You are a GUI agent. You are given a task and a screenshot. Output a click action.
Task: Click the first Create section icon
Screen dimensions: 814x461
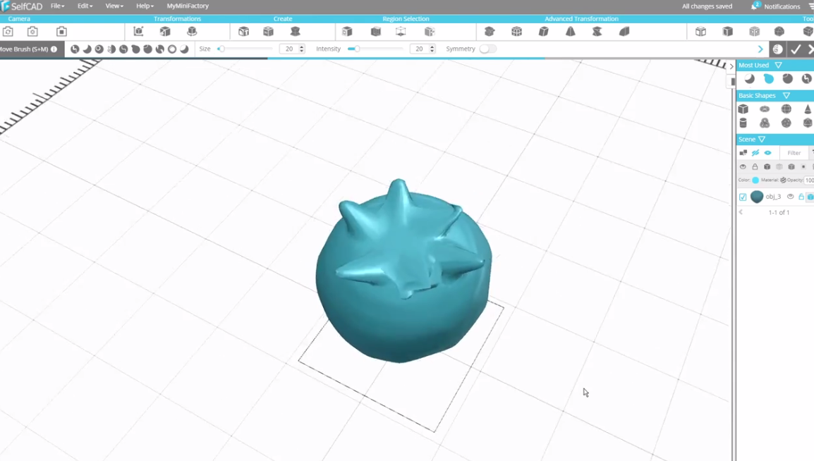pos(243,32)
